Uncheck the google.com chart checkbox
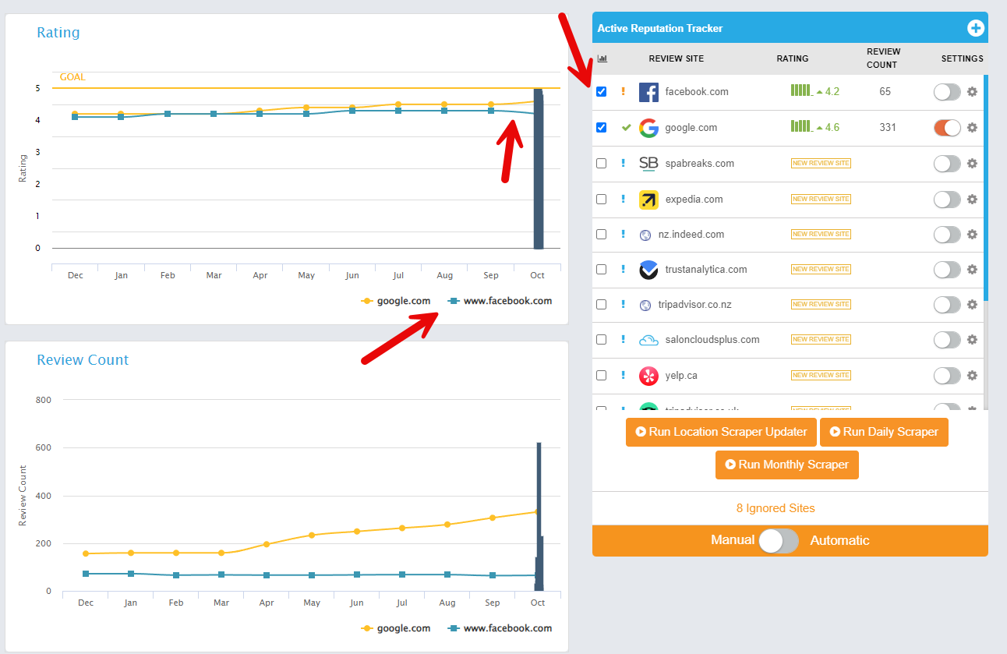Screen dimensions: 1007x654 click(601, 128)
